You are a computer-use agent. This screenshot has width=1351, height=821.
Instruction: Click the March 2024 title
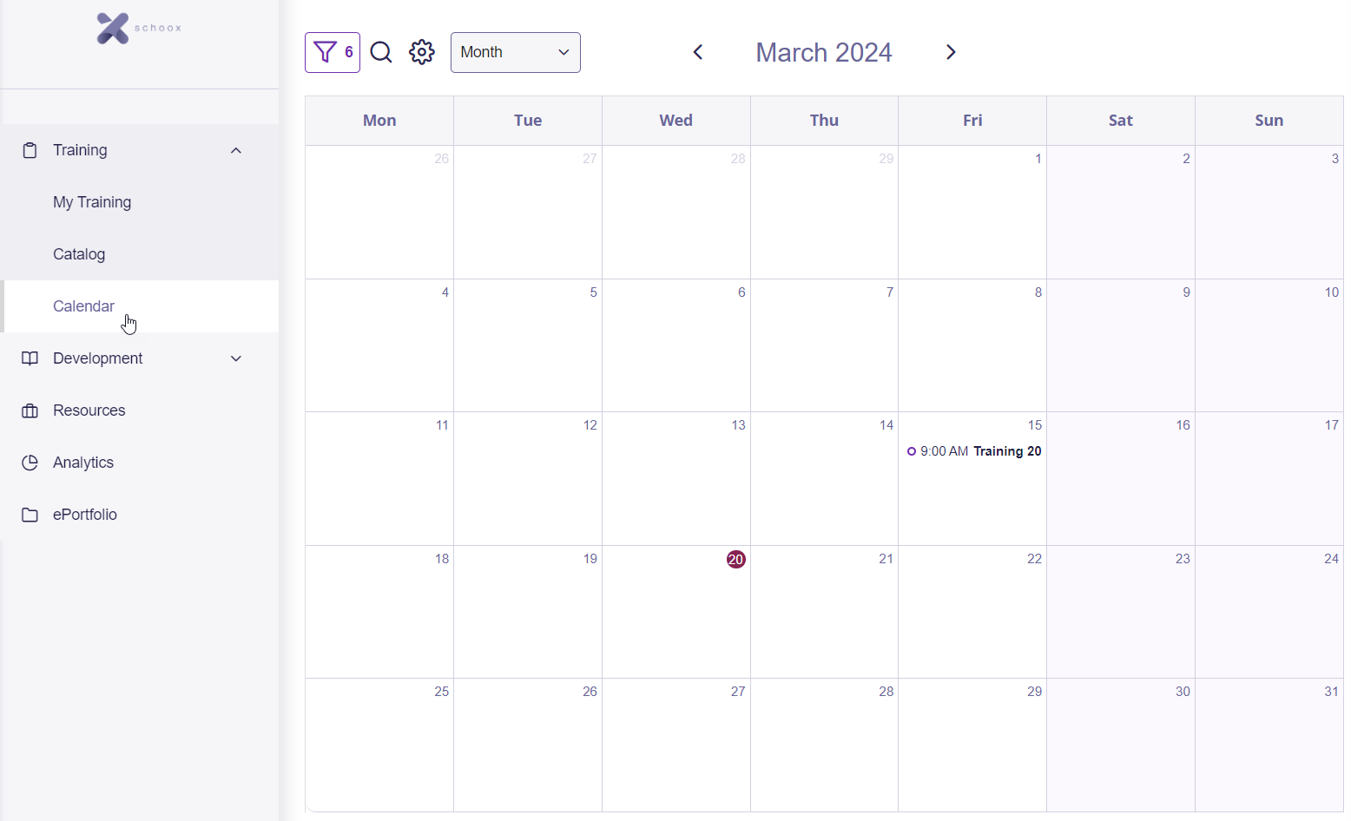[823, 52]
